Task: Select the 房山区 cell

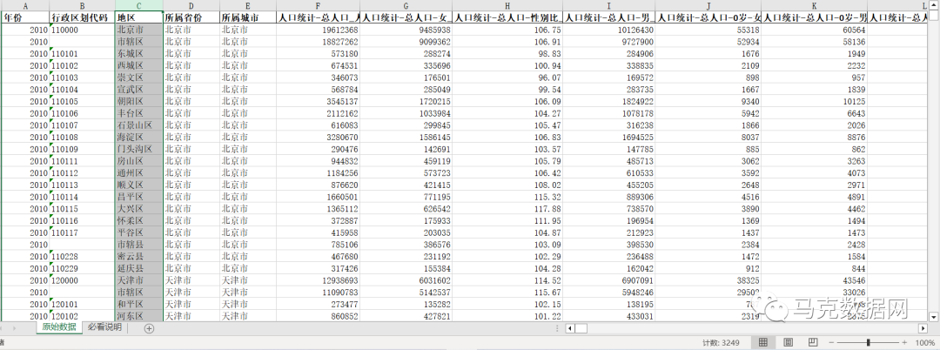Action: [139, 161]
